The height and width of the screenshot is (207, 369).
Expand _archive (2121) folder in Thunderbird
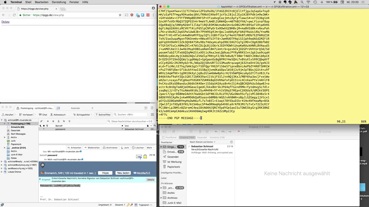pos(5,148)
